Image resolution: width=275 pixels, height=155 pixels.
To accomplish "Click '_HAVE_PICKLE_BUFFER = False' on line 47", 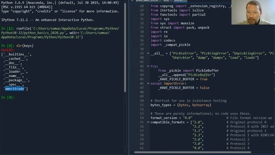I will [183, 88].
